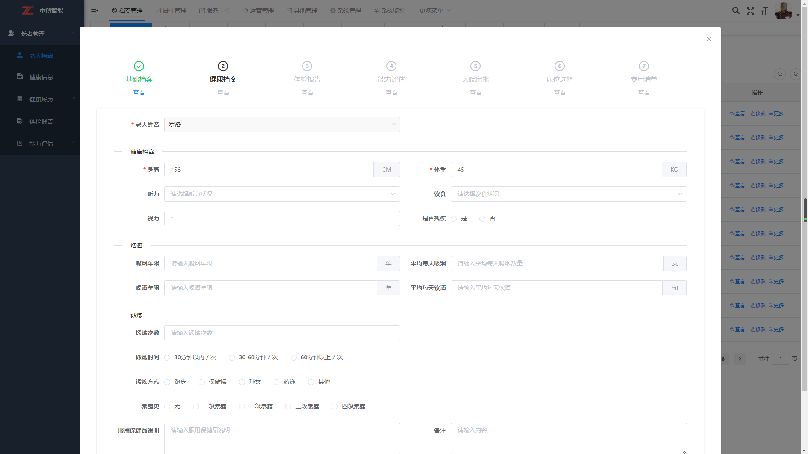Select 30-60分钟 / 次 exercise duration
The image size is (808, 454).
click(232, 358)
